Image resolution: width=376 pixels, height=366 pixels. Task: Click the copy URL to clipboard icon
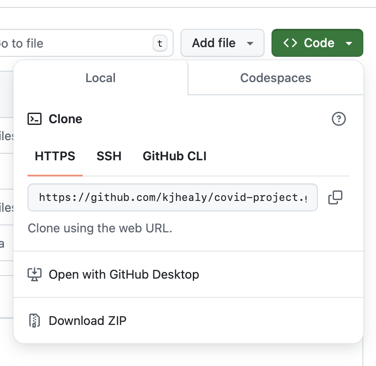335,197
